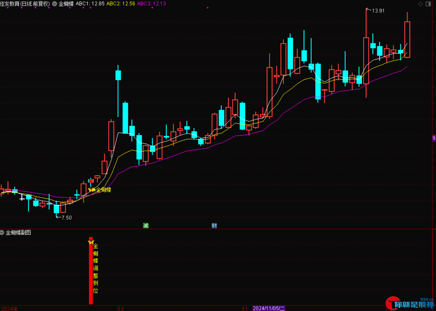Click the purple price tag on right axis
This screenshot has width=436, height=311.
point(434,138)
